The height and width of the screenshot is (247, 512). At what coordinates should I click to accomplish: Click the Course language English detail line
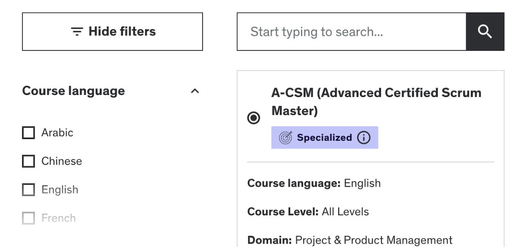point(314,183)
